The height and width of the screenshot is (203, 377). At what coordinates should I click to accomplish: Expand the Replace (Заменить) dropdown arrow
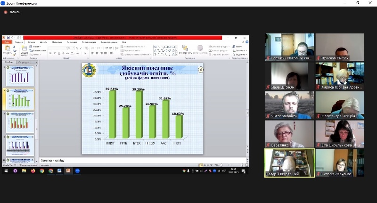coord(246,51)
